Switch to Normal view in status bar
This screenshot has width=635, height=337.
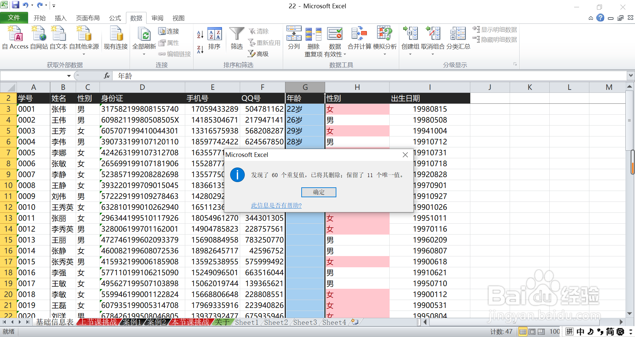pyautogui.click(x=523, y=331)
